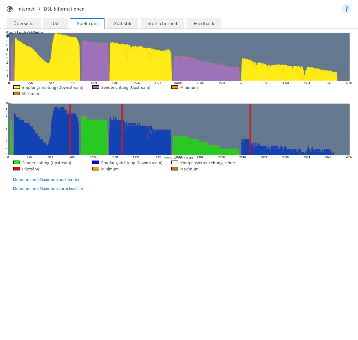The height and width of the screenshot is (340, 358).
Task: Click purple Senderichtung swatch in SNR legend
Action: 96,87
